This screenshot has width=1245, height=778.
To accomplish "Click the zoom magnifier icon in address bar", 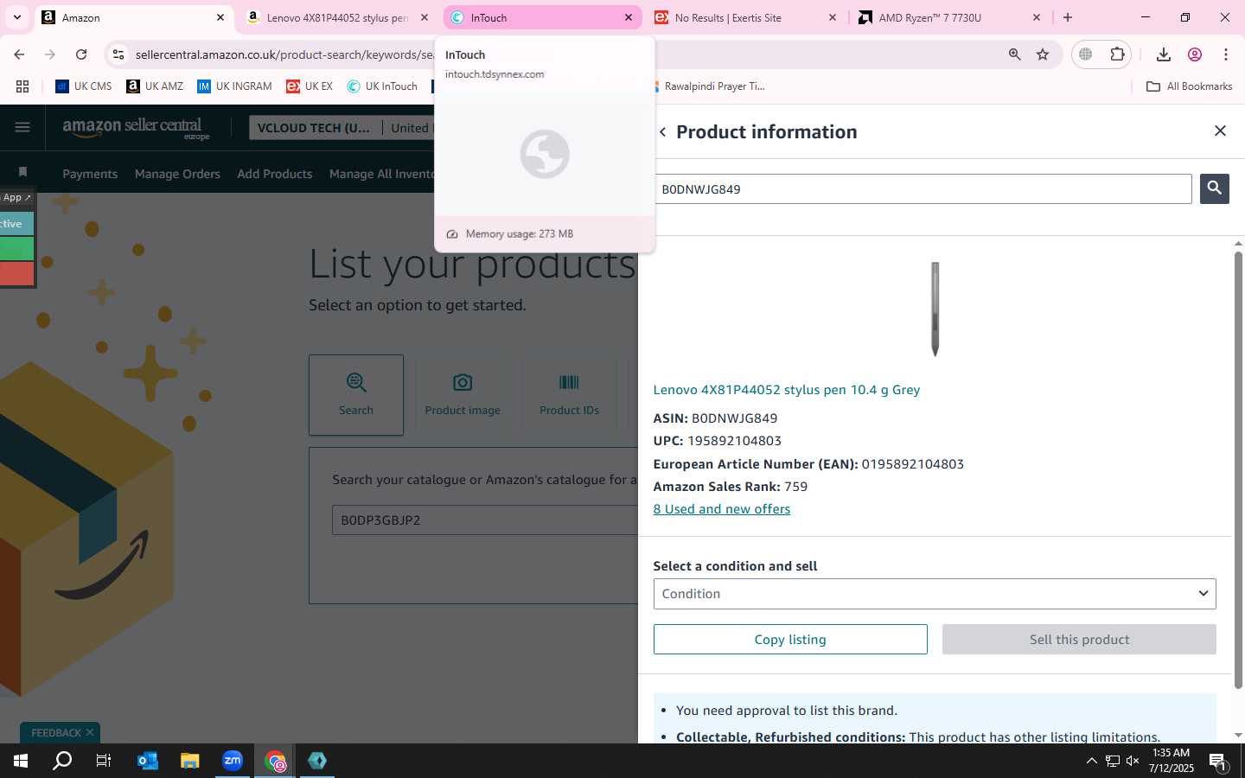I will point(1014,54).
